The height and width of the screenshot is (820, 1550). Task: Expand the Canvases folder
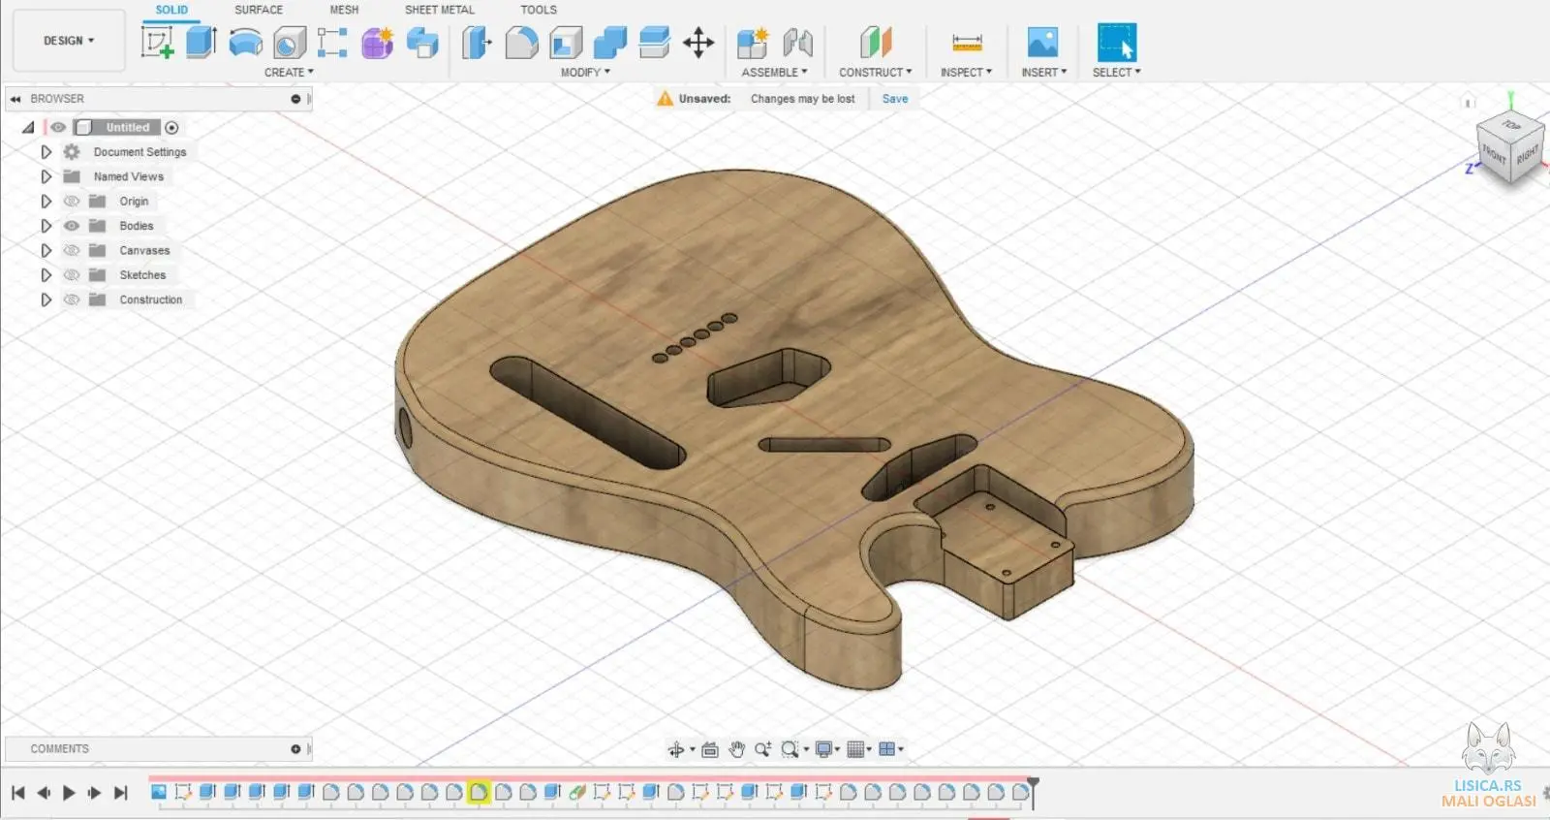(46, 250)
